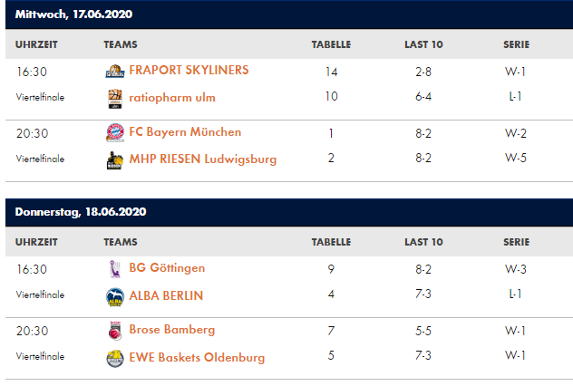Select the ALBA BERLIN team name
573x386 pixels.
coord(166,296)
